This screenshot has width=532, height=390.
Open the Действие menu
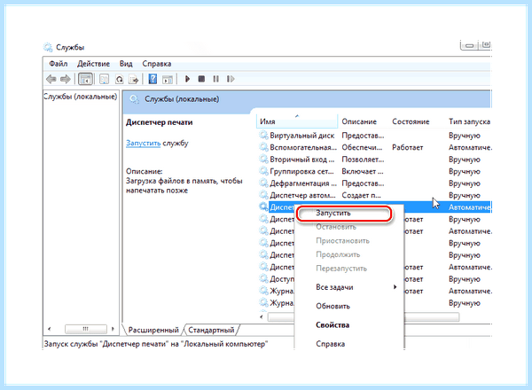(x=93, y=64)
